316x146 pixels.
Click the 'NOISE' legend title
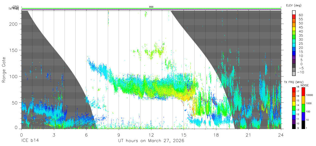(305, 85)
